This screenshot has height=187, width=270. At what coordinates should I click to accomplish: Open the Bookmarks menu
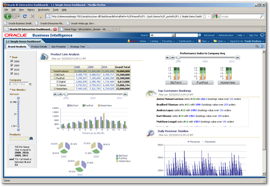44,10
